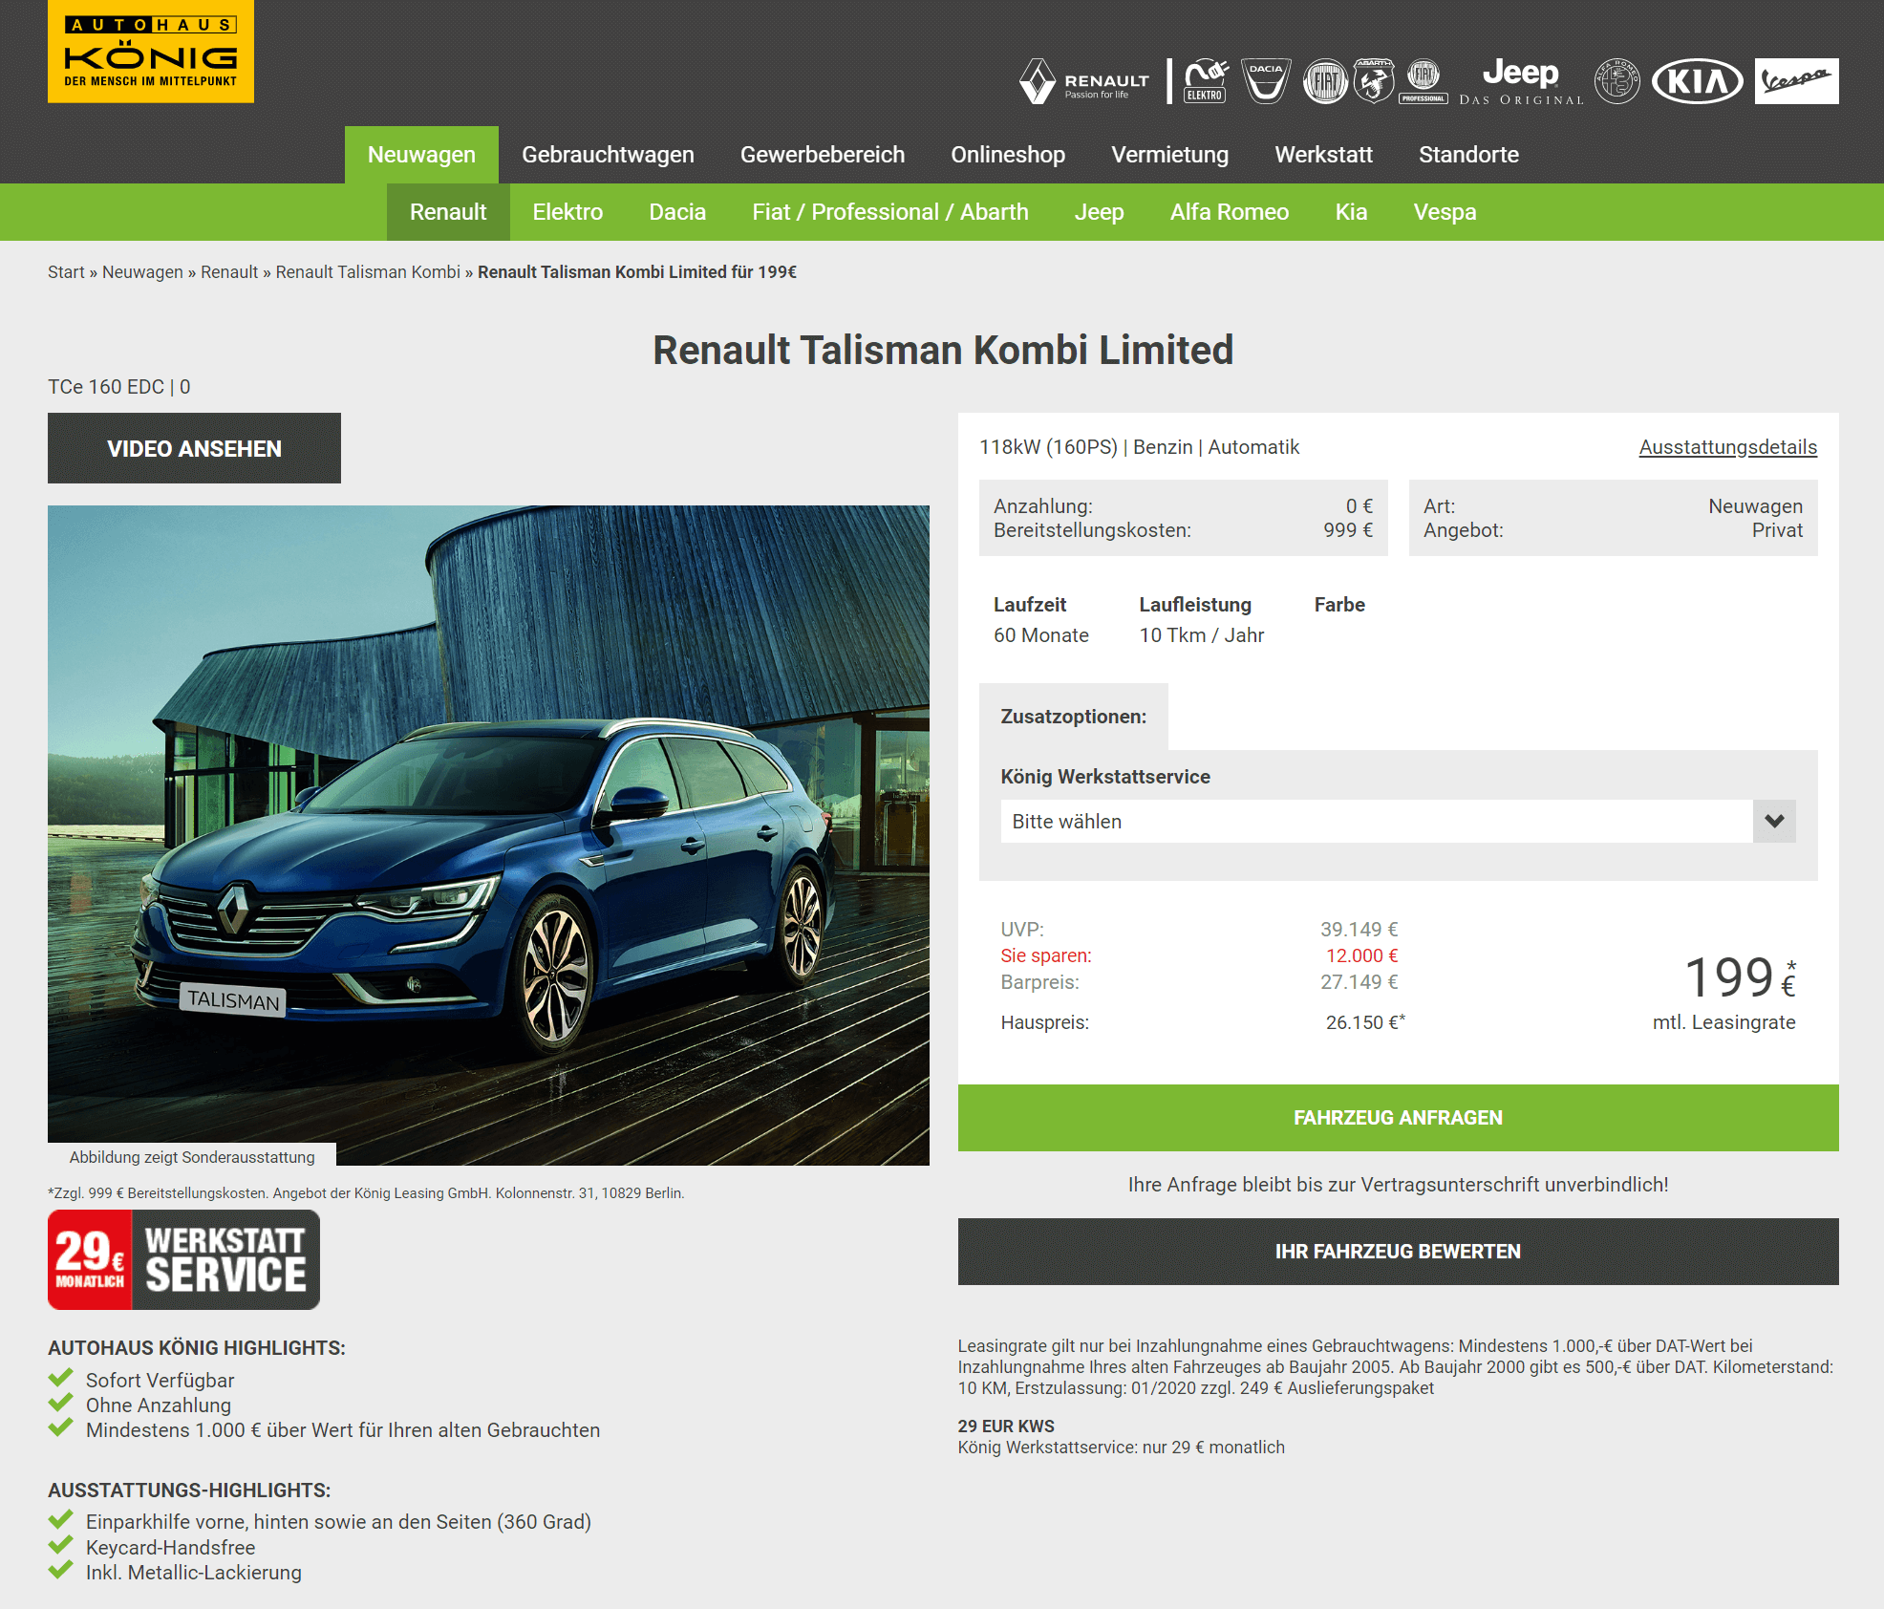Click the 29€ Werkstatt Service badge
The image size is (1884, 1609).
(x=183, y=1259)
